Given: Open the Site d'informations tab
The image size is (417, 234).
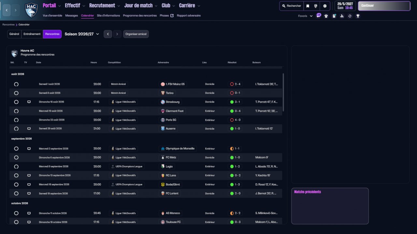Looking at the screenshot, I should pyautogui.click(x=108, y=16).
